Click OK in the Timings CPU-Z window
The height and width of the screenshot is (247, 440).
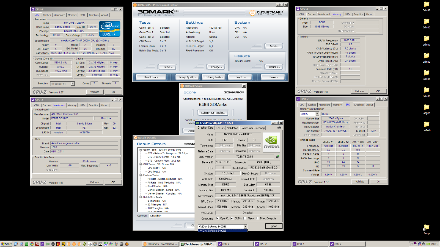point(378,91)
